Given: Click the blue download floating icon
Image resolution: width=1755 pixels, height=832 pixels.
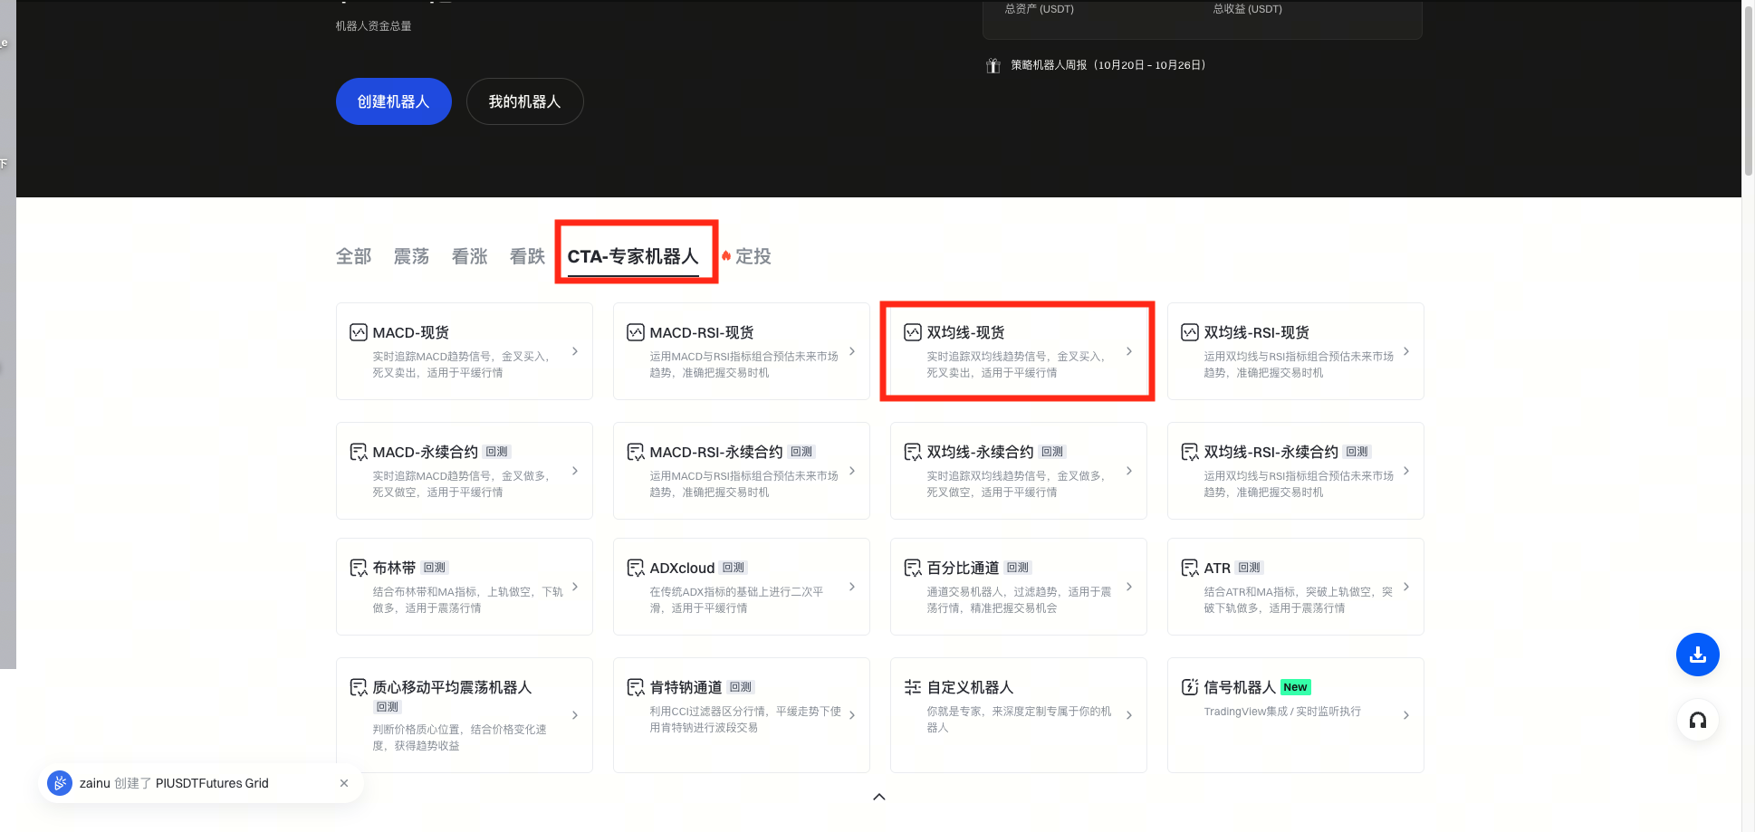Looking at the screenshot, I should tap(1697, 655).
